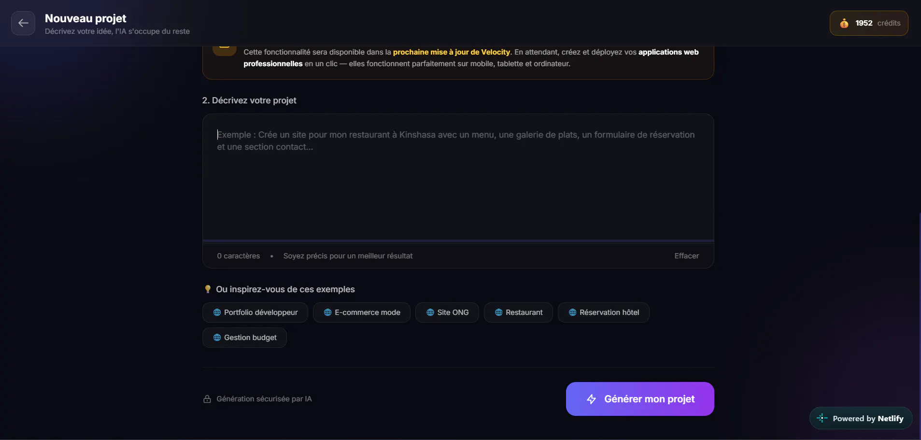Open the Powered by Netlify badge
The height and width of the screenshot is (440, 921).
(x=861, y=418)
